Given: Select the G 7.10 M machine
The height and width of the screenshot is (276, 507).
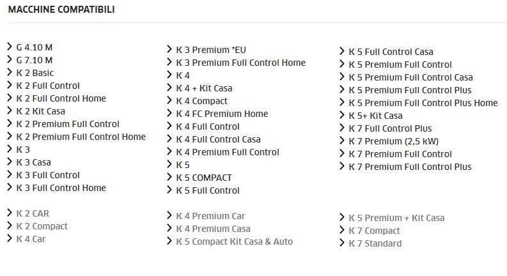Looking at the screenshot, I should coord(35,60).
